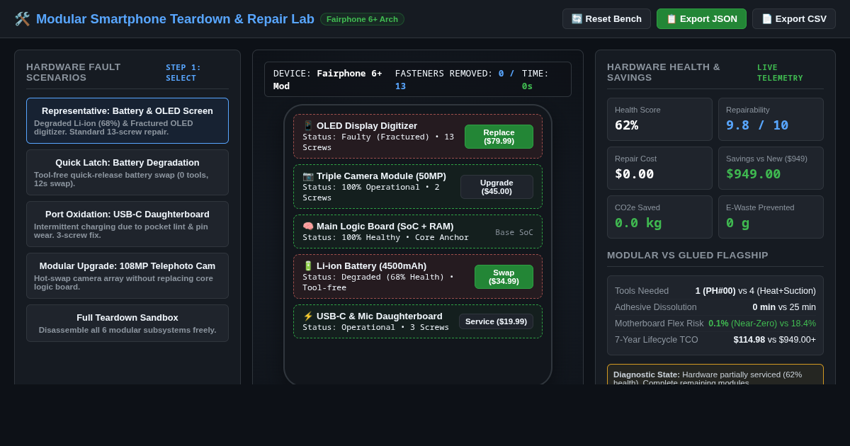Click the Main Logic Board module card
Screen dimensions: 850x446
coord(418,231)
